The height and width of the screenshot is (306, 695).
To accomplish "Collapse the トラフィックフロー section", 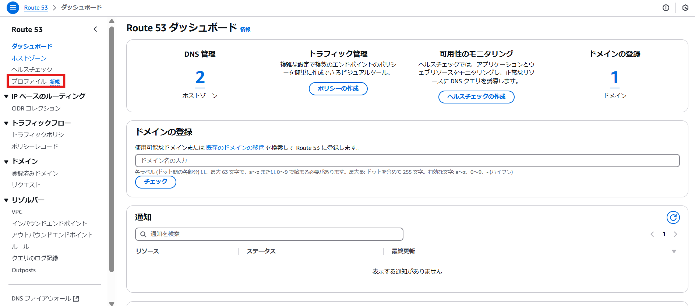I will 6,123.
